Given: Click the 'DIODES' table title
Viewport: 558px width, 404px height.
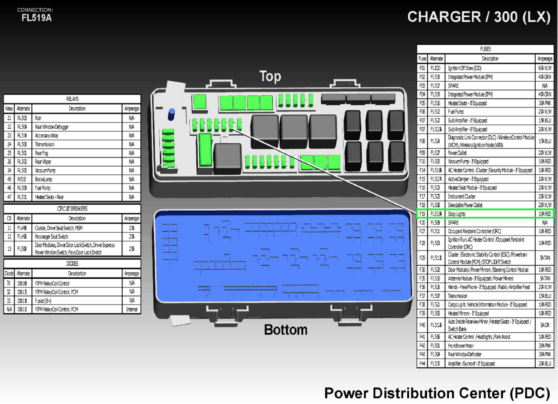Looking at the screenshot, I should 72,264.
